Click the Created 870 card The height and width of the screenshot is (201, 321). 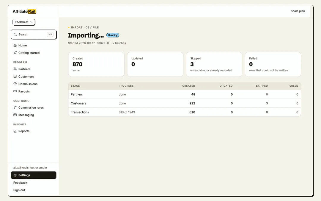click(x=96, y=64)
